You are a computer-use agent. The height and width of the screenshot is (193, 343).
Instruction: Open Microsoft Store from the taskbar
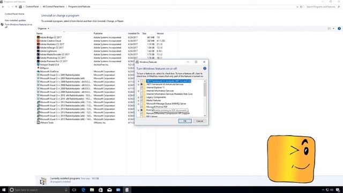tap(101, 190)
